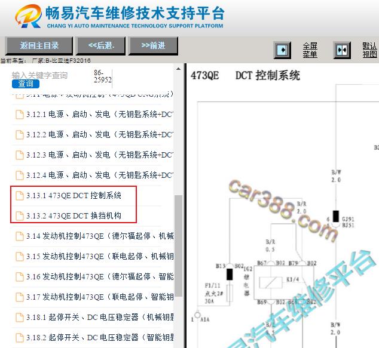
Task: Click document icon of 3.14 row
Action: 20,236
